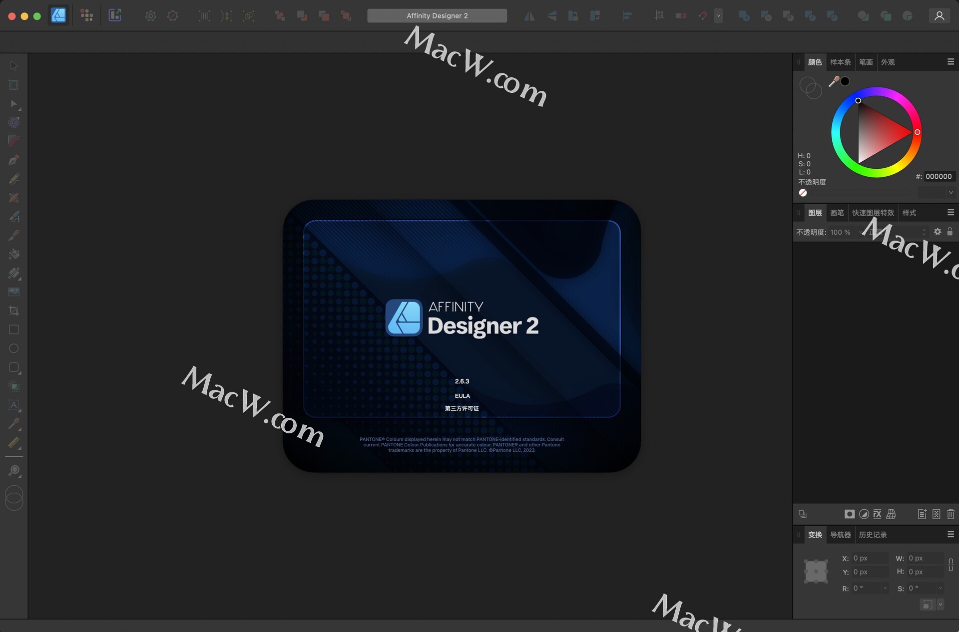Viewport: 959px width, 632px height.
Task: Select the Place Image tool
Action: [x=14, y=292]
